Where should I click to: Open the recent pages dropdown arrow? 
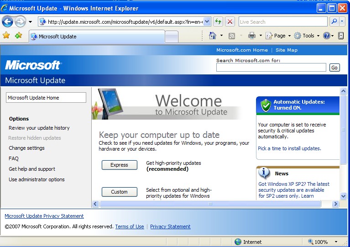tap(30, 22)
